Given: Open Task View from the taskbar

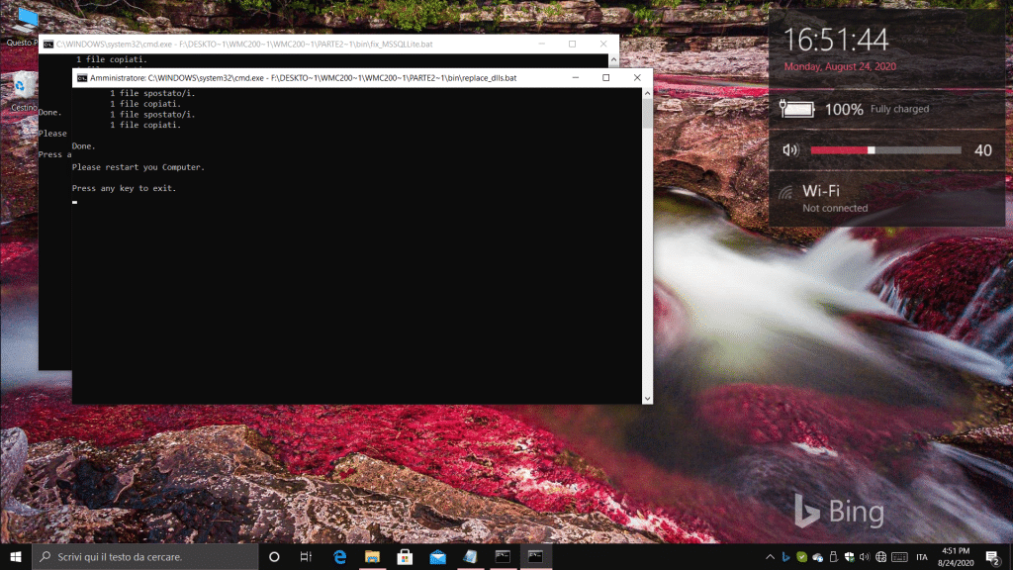Looking at the screenshot, I should pyautogui.click(x=307, y=557).
